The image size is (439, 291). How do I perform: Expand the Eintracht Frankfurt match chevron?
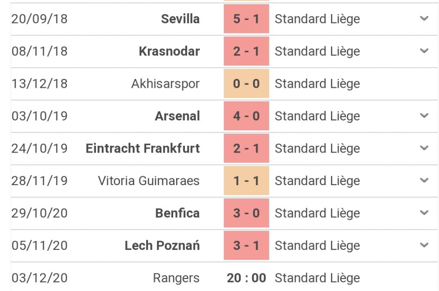[424, 148]
